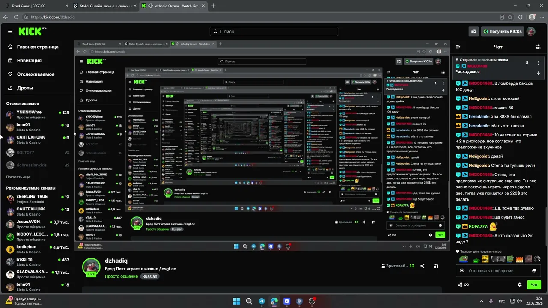
Task: Reload the page in the browser
Action: [x=16, y=17]
